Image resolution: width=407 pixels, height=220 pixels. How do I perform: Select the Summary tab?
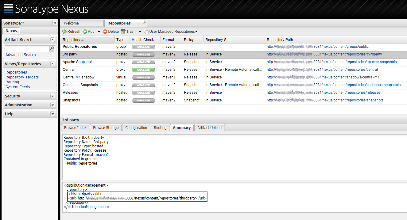[x=182, y=128]
